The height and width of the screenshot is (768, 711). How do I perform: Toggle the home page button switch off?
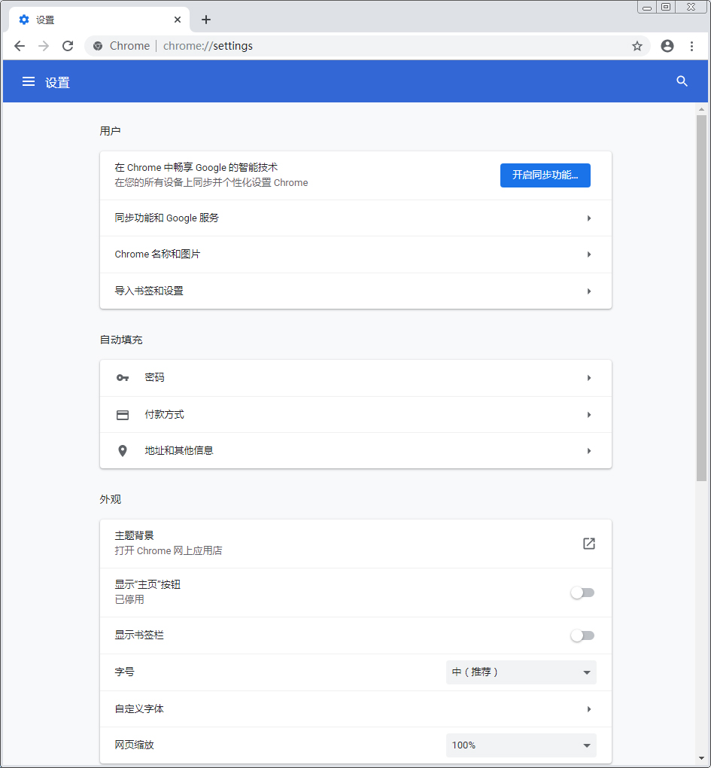582,593
